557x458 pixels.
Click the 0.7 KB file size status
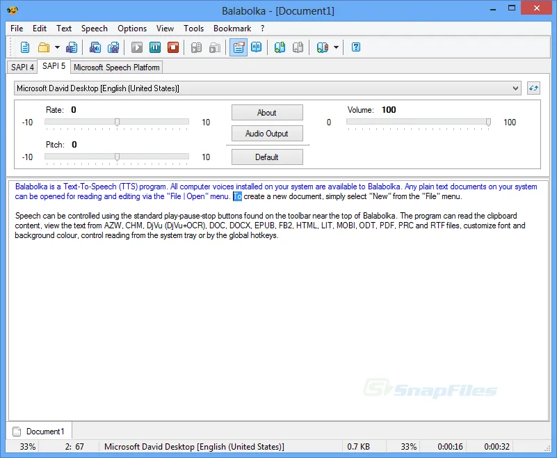pos(358,447)
